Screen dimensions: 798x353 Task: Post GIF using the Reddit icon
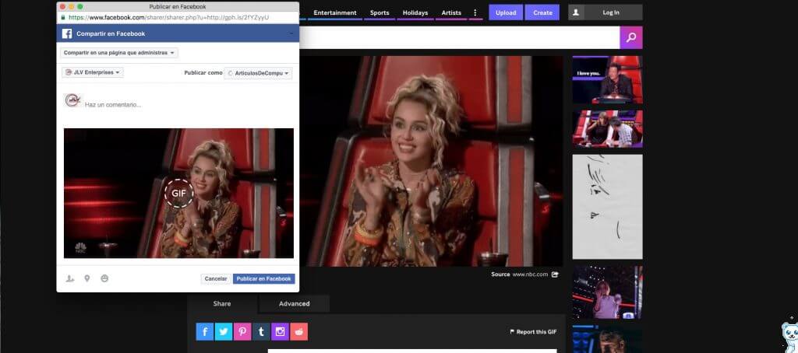tap(298, 331)
